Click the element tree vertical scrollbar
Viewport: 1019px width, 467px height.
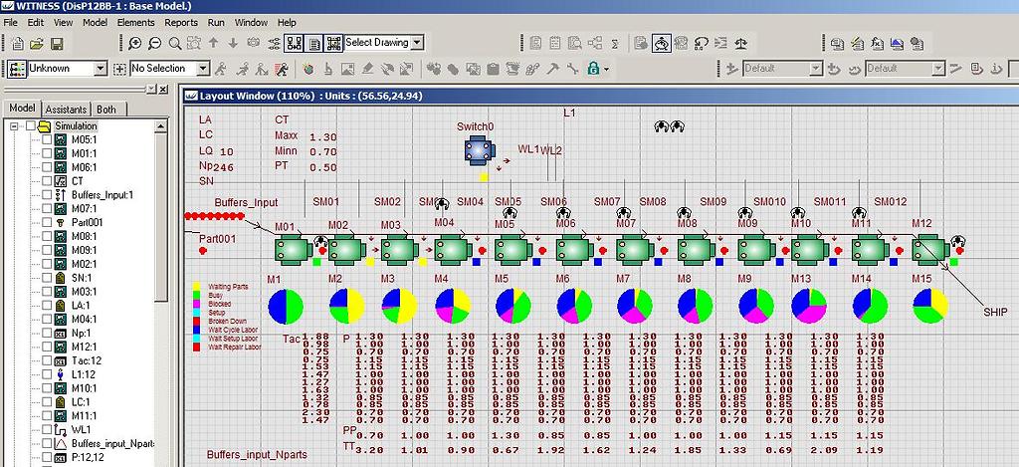pos(162,292)
